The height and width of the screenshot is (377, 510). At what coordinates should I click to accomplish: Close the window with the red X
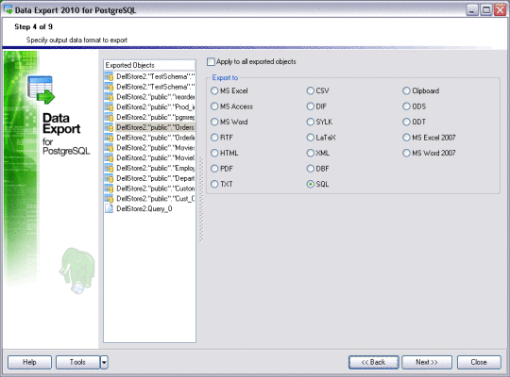click(500, 10)
